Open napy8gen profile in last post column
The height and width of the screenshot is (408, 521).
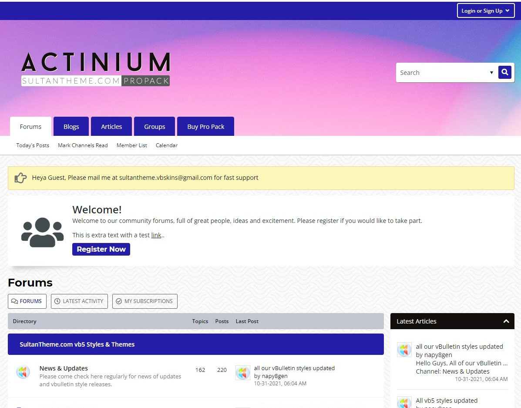click(x=275, y=376)
